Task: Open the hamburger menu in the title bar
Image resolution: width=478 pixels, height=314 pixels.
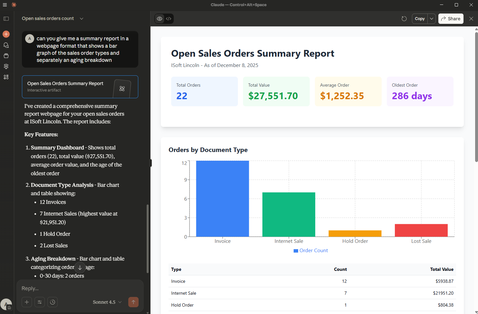Action: [5, 5]
